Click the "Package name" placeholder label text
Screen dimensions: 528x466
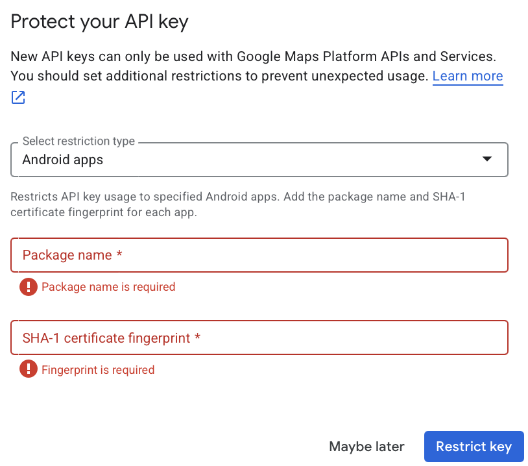point(67,255)
